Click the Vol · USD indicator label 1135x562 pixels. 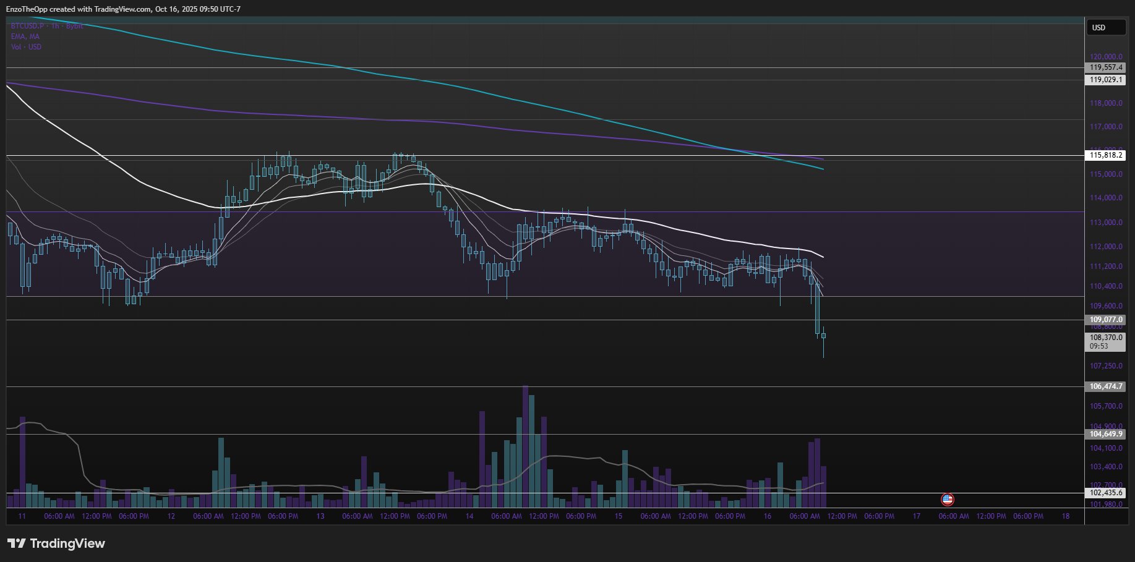(26, 47)
